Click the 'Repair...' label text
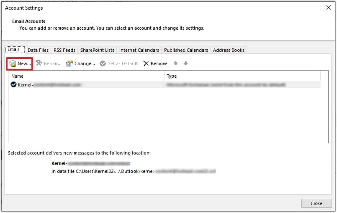Image resolution: width=337 pixels, height=213 pixels. point(53,63)
